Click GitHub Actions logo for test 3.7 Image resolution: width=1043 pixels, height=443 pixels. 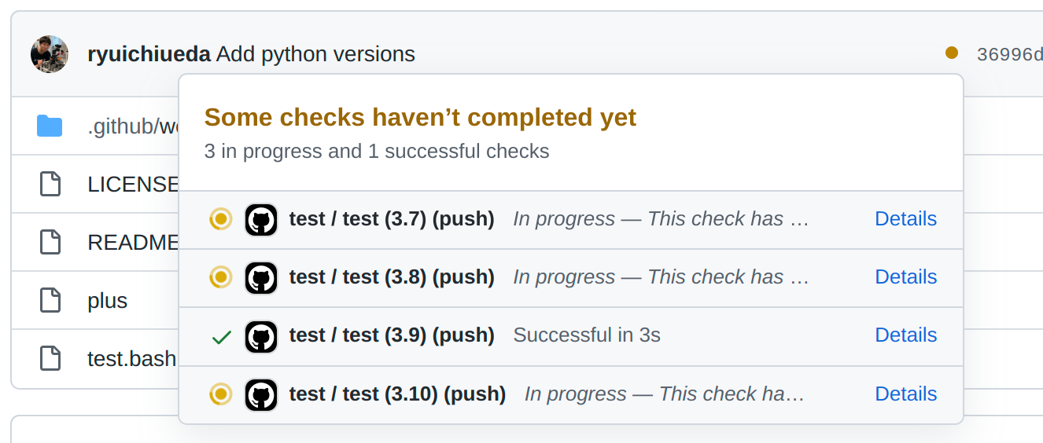(261, 220)
